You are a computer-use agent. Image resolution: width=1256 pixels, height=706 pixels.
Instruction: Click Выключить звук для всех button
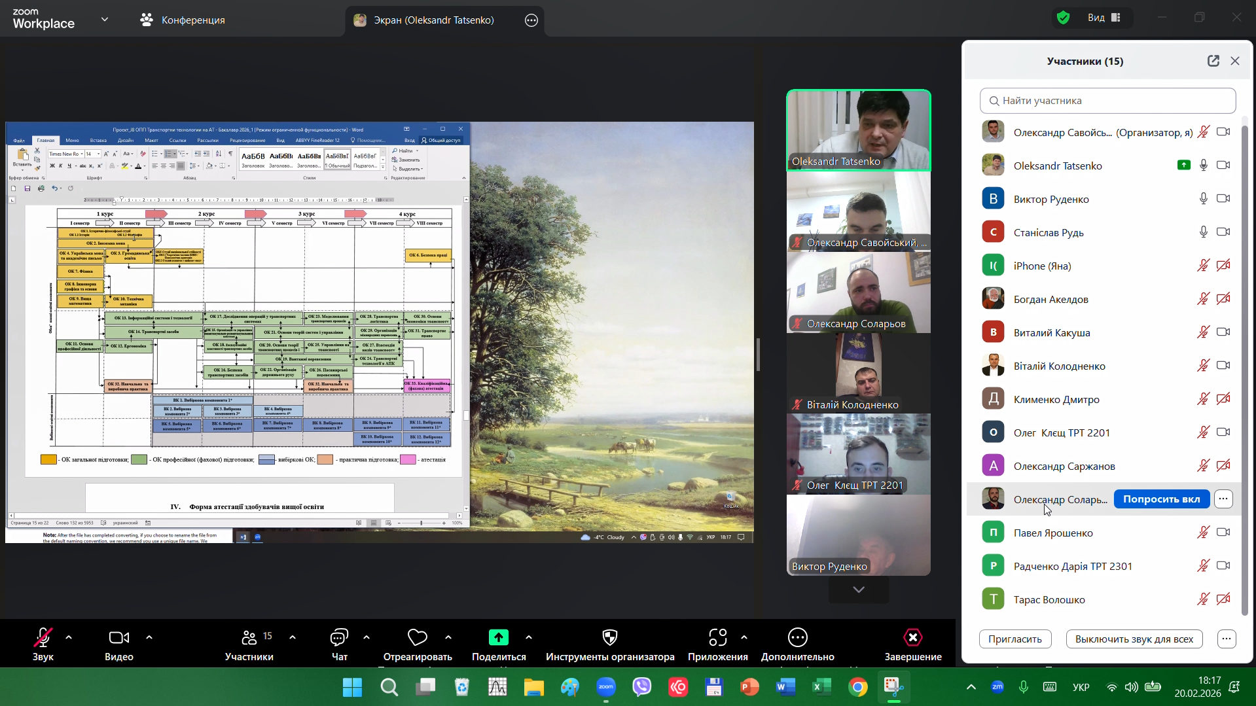tap(1134, 639)
